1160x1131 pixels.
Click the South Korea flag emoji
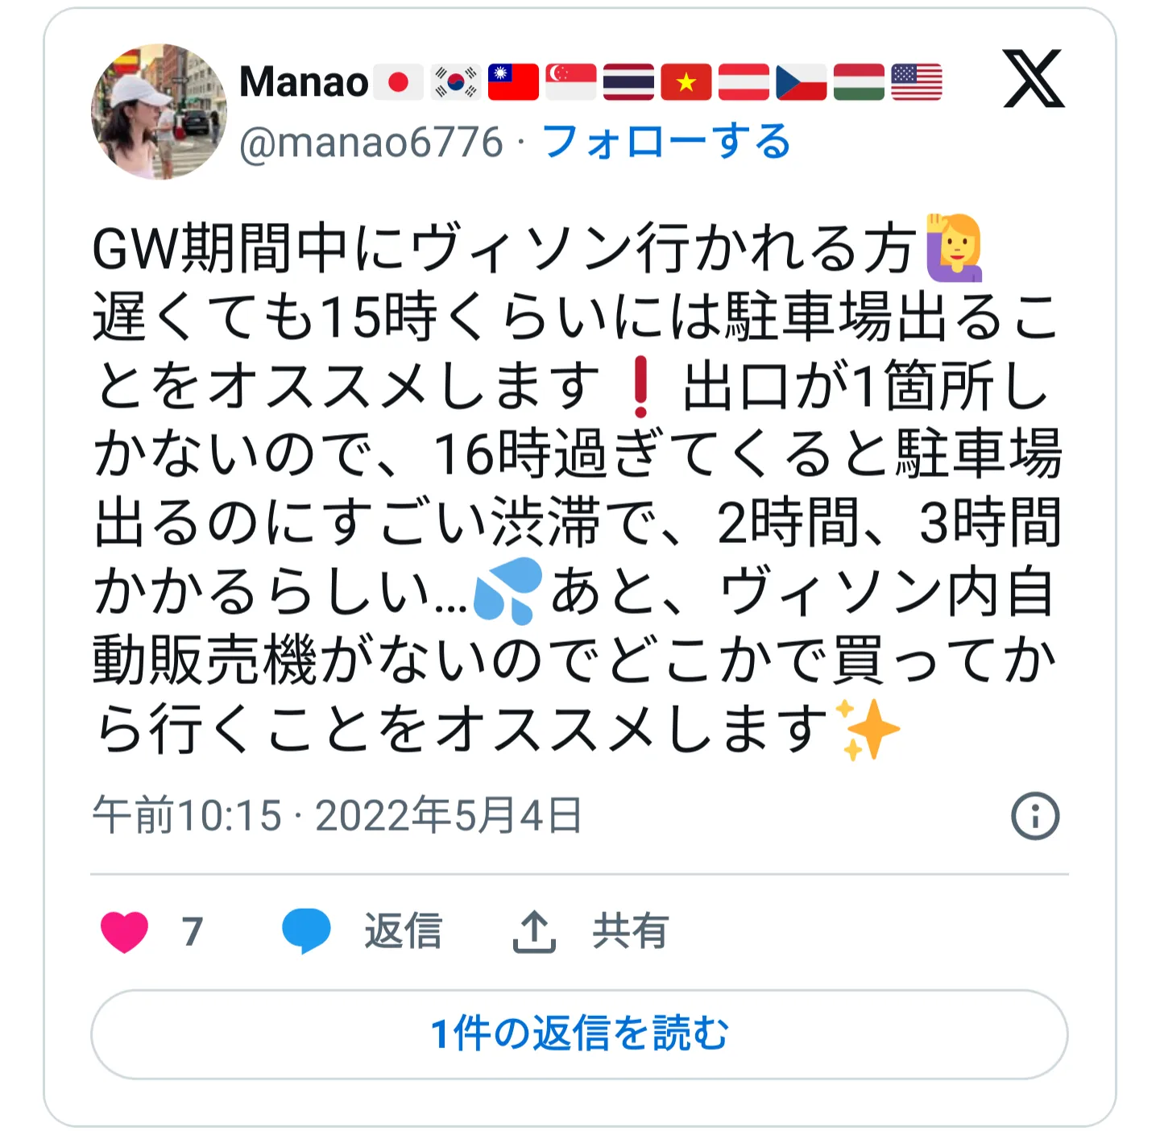pos(455,82)
